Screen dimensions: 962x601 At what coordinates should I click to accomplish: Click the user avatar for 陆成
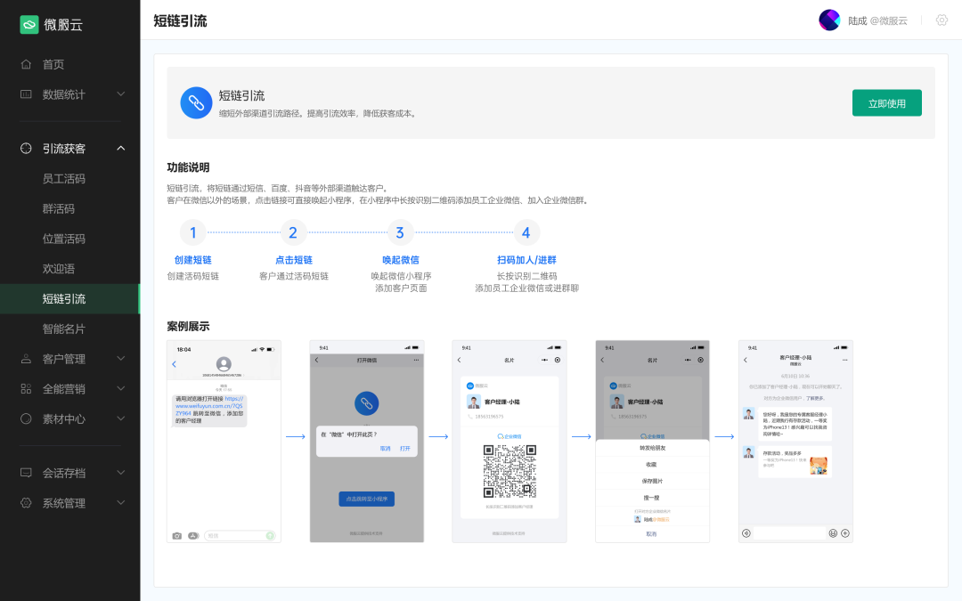tap(829, 20)
